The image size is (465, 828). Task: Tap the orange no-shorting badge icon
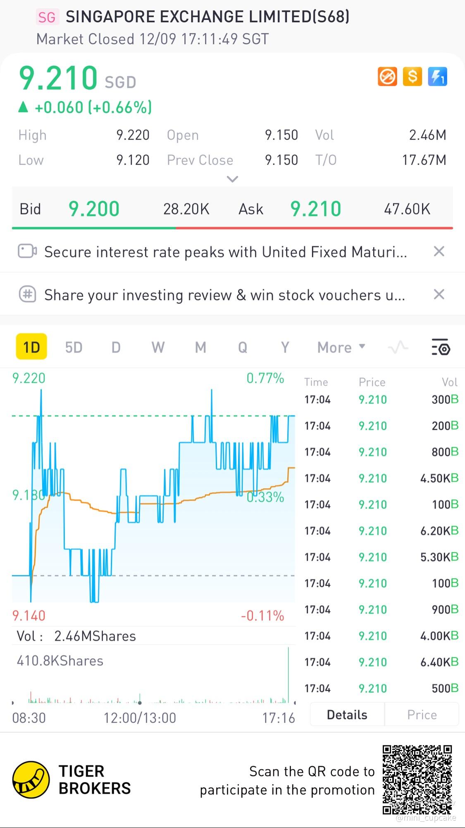tap(387, 77)
